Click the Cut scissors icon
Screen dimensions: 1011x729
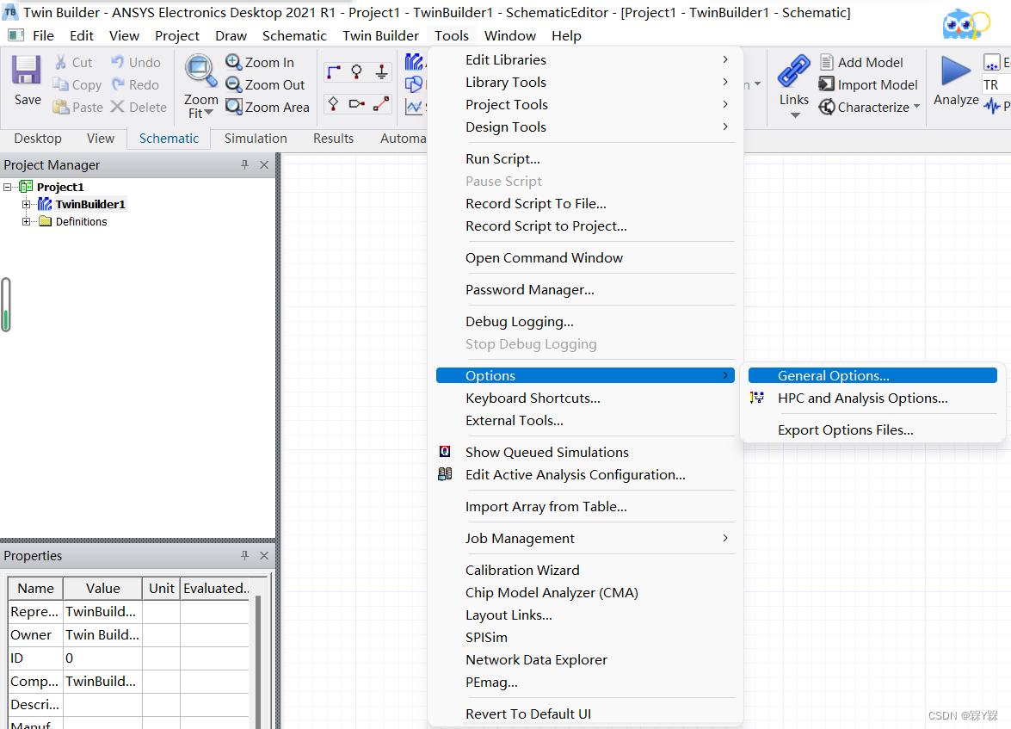coord(60,63)
